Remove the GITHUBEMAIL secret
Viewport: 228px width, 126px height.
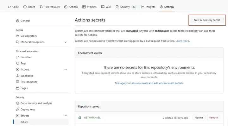click(x=213, y=117)
